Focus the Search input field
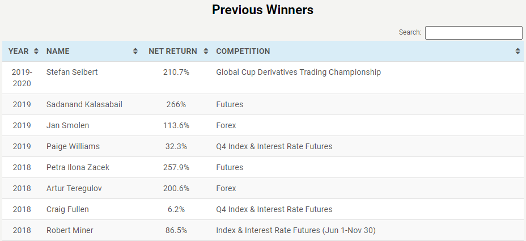This screenshot has height=241, width=526. 474,33
